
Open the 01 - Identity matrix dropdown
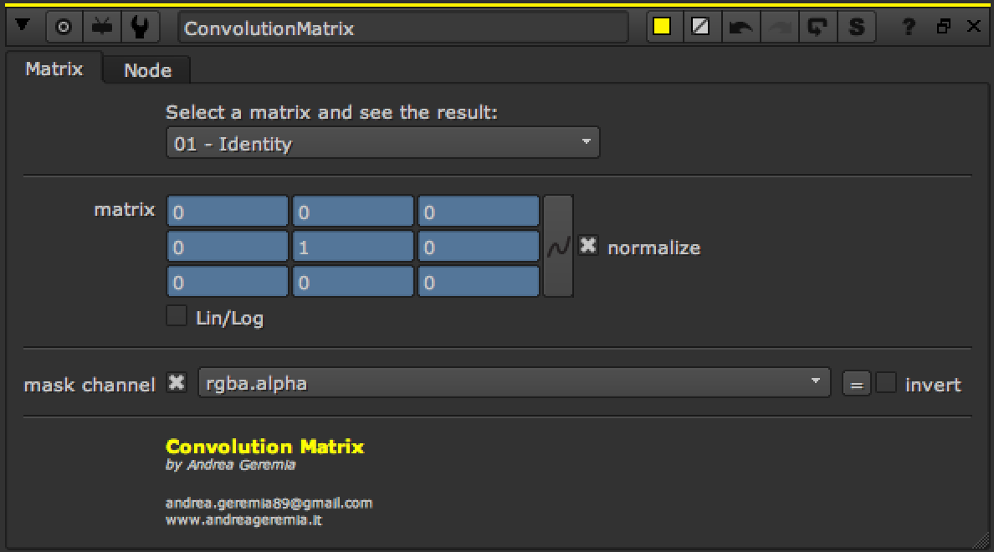(x=382, y=143)
